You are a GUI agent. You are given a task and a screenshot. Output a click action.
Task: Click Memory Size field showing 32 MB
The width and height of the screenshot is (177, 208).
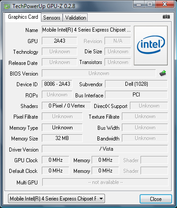coord(62,138)
